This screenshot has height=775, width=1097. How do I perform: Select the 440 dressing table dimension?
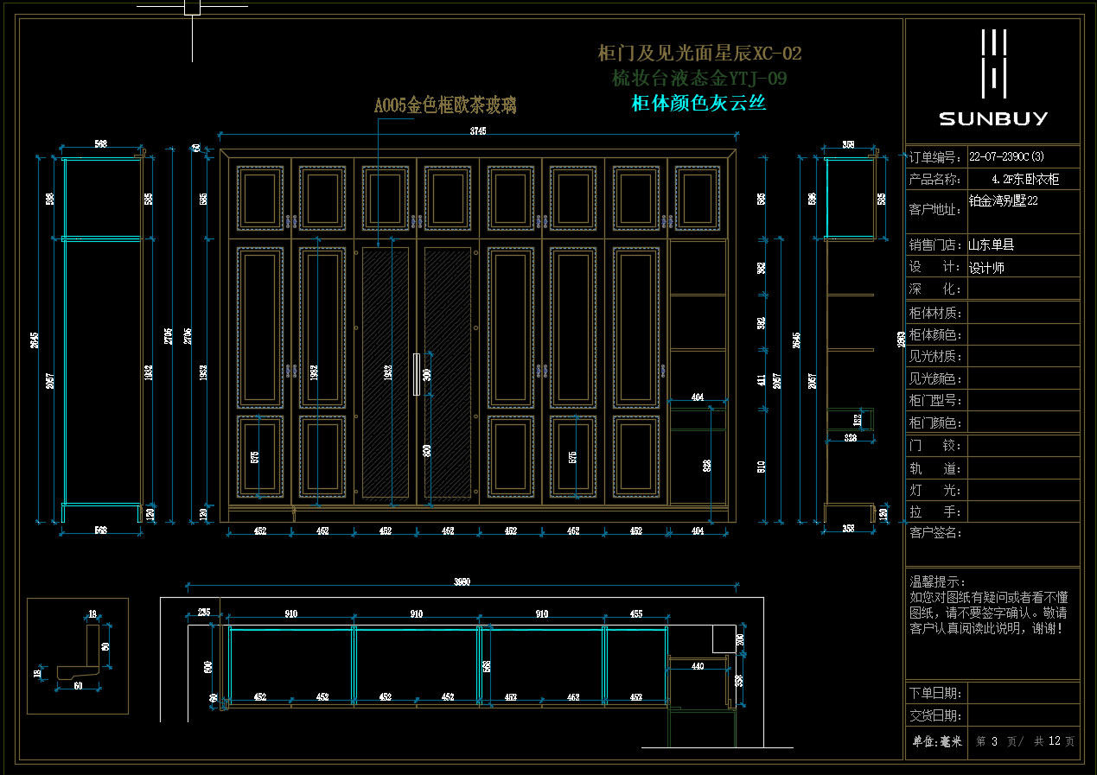698,666
